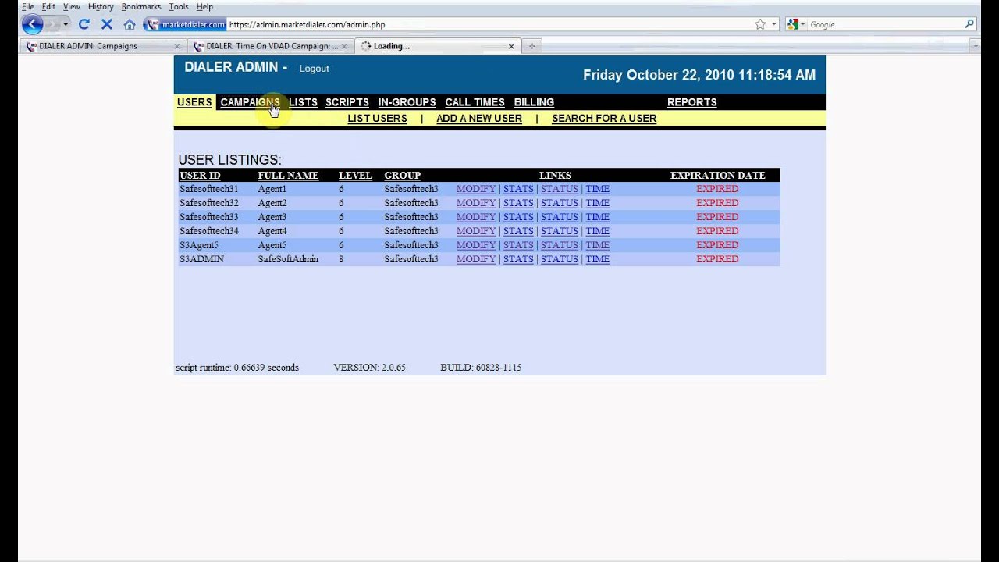Open the IN-GROUPS section
Viewport: 999px width, 562px height.
pyautogui.click(x=407, y=102)
